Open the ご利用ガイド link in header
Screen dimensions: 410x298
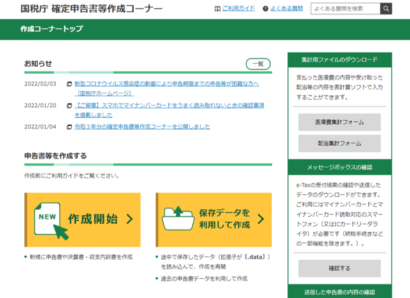point(238,9)
